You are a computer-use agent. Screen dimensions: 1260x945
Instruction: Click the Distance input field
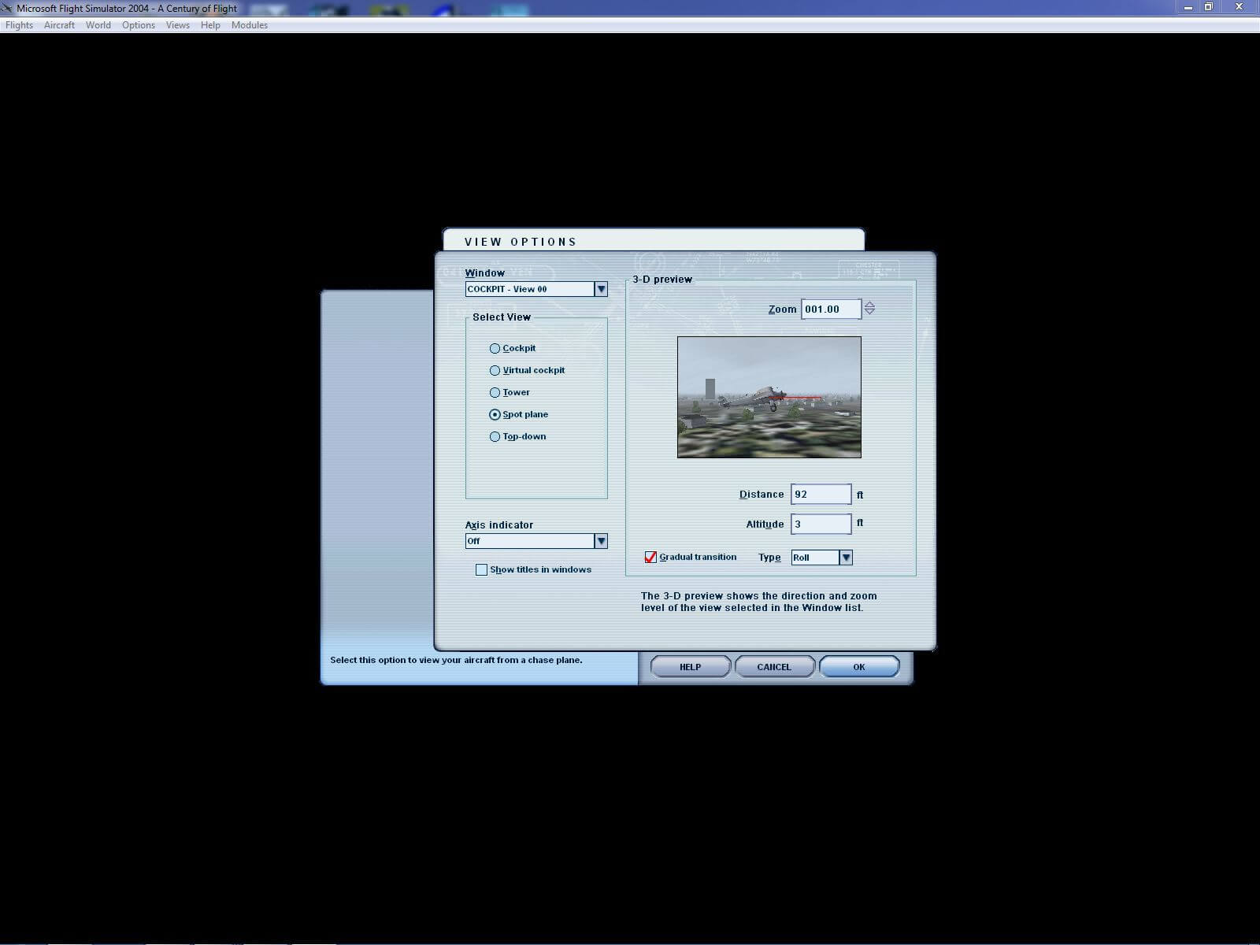(x=821, y=495)
